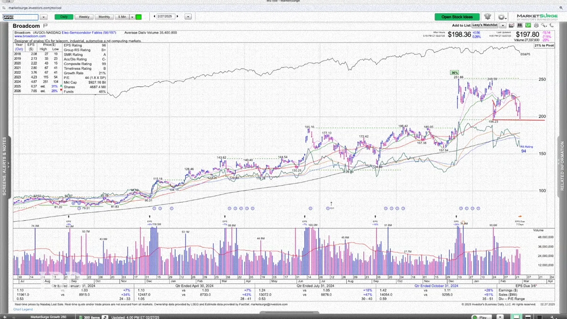Click the phone support icon

(551, 25)
